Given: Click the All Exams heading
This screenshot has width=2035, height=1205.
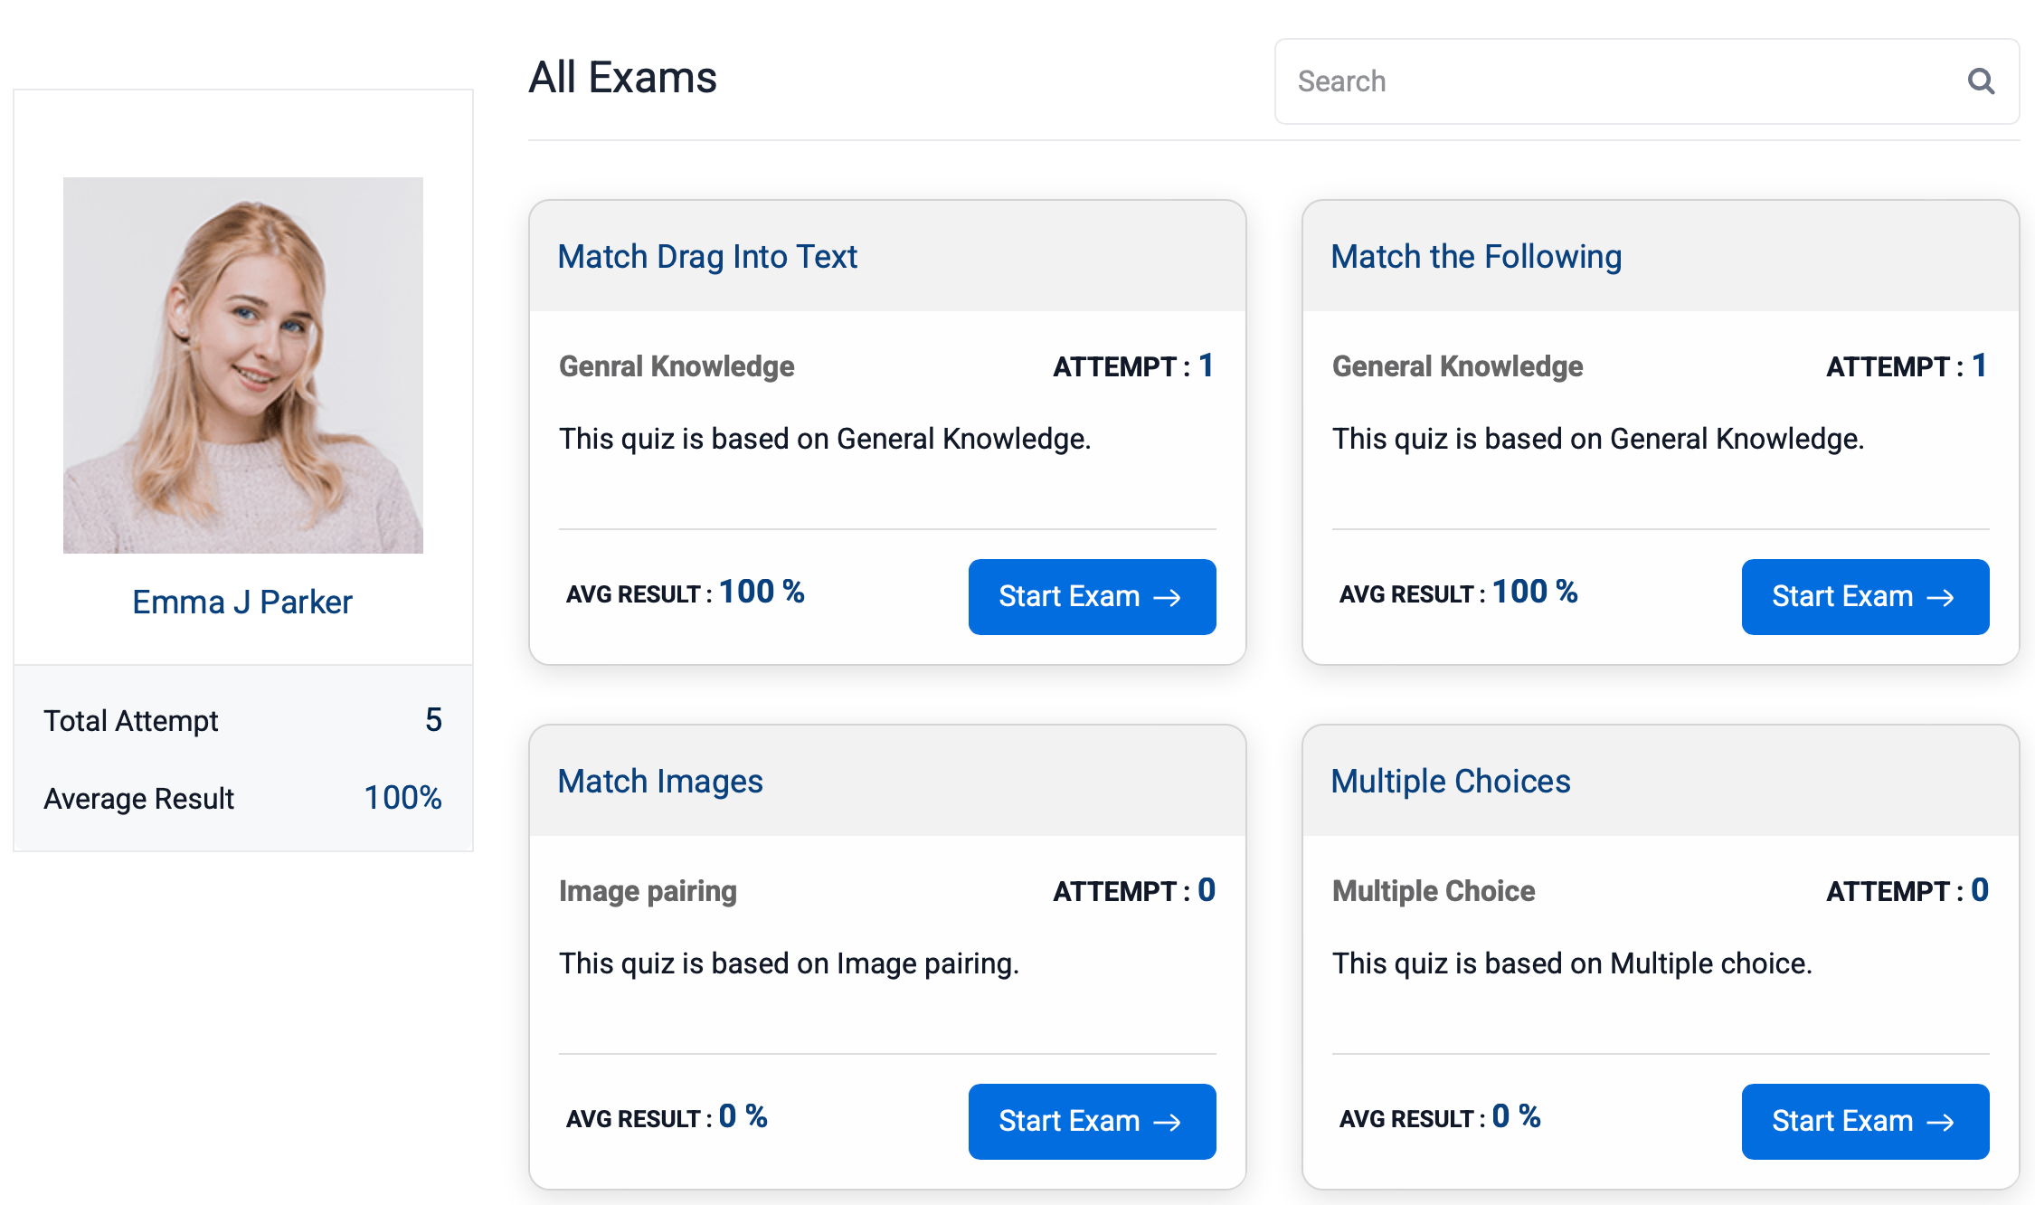Looking at the screenshot, I should pyautogui.click(x=622, y=78).
